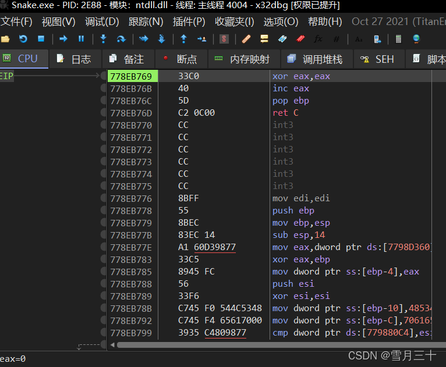Viewport: 446px width, 367px height.
Task: Execute till return with the up arrow icon
Action: (184, 39)
